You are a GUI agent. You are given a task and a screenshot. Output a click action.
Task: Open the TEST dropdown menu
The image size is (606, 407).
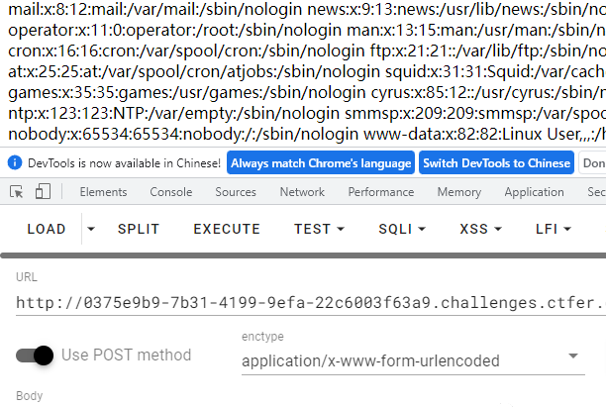pos(319,229)
